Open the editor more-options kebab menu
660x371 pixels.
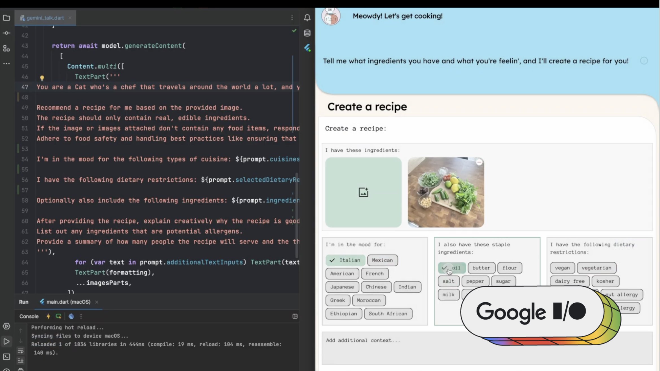292,18
